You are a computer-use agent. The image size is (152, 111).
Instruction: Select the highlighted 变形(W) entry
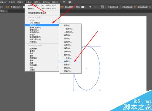pyautogui.click(x=42, y=25)
